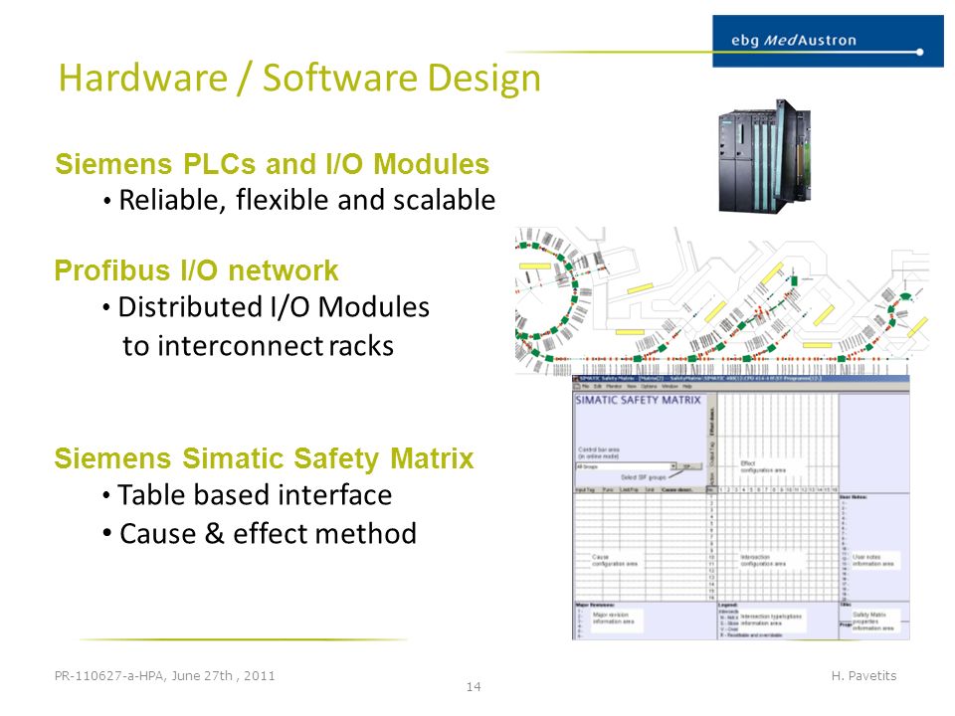Click the 'Siemens Simatic Safety Matrix' heading
The image size is (955, 716).
(x=264, y=458)
